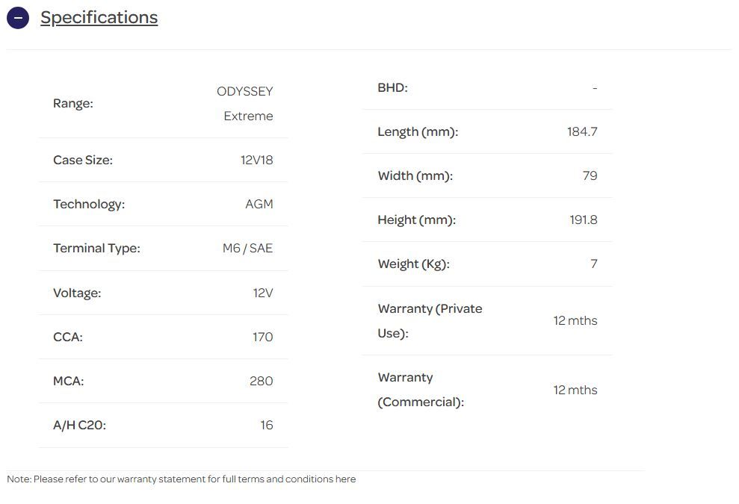This screenshot has width=739, height=504.
Task: Select the commercial warranty 12 mths value
Action: click(575, 390)
